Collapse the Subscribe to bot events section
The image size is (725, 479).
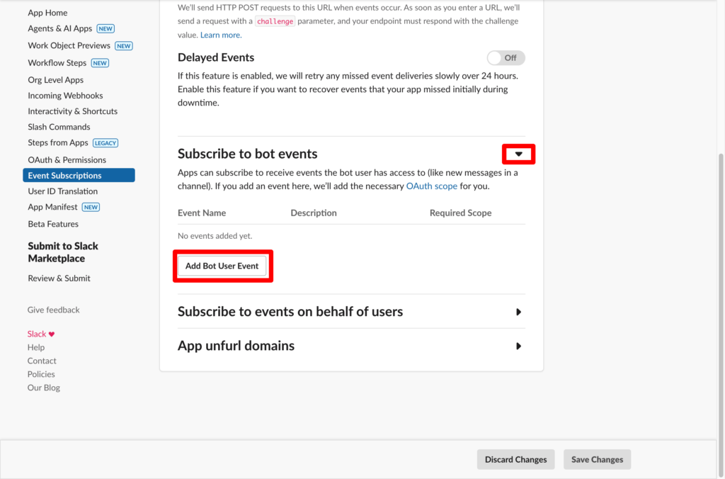point(518,154)
